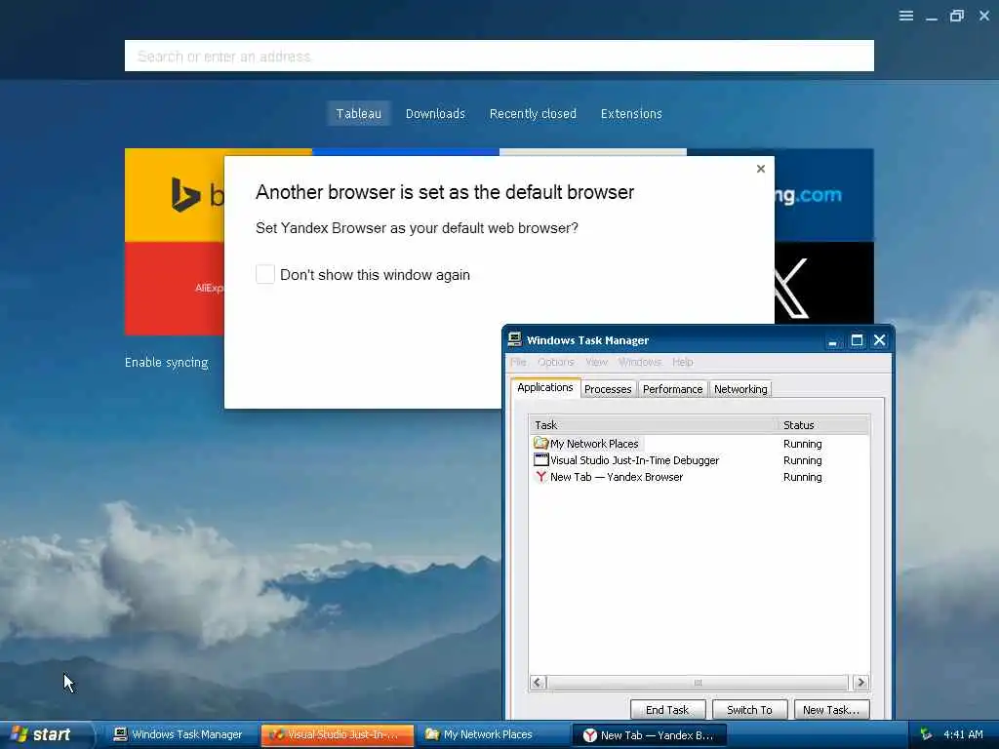Click the Visual Studio debugger window icon
This screenshot has height=749, width=999.
click(540, 459)
